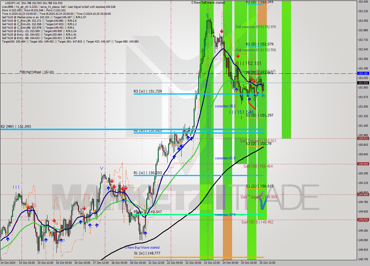Viewport: 370px width, 266px height.
Task: Select the 'Target100: 150.464' targets line
Action: tap(70, 41)
